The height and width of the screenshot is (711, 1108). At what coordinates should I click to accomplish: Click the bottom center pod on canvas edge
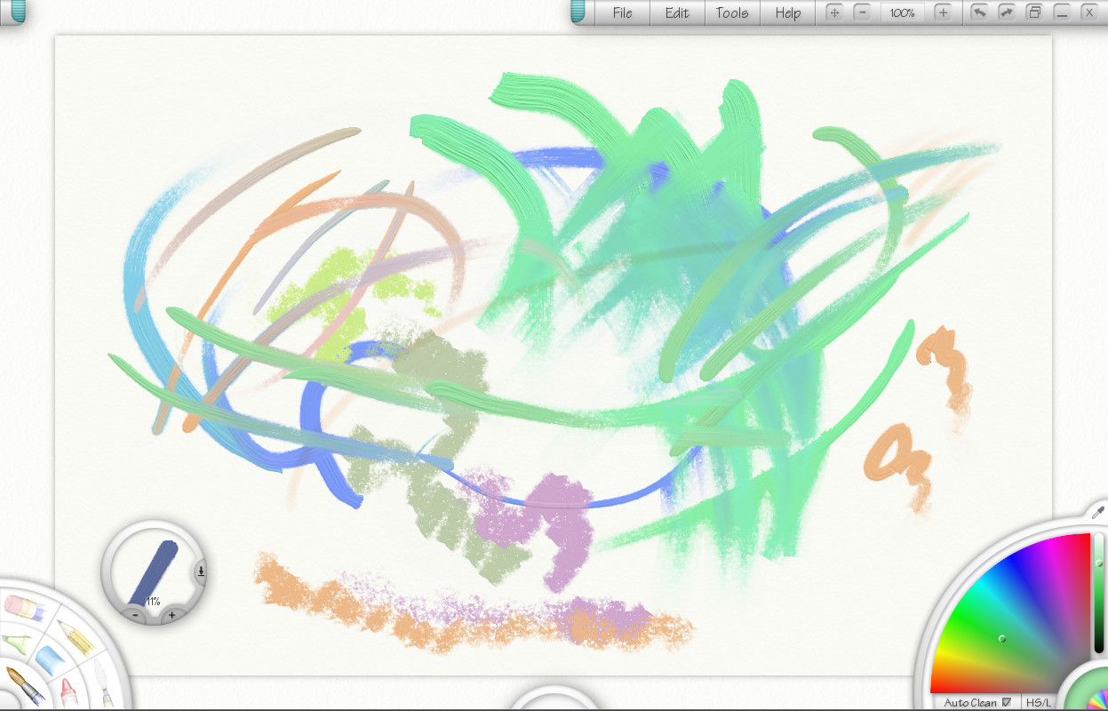tap(554, 698)
